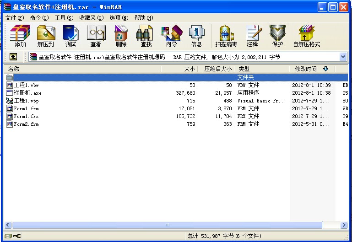Click the 注册机.exe application icon
Image resolution: width=352 pixels, height=242 pixels.
(x=10, y=93)
